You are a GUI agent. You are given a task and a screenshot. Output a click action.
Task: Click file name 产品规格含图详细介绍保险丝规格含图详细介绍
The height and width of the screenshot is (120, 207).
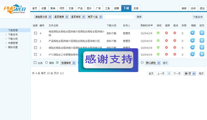(74, 41)
